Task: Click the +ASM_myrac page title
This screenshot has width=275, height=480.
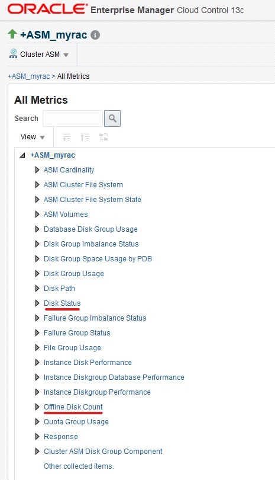Action: click(x=53, y=35)
